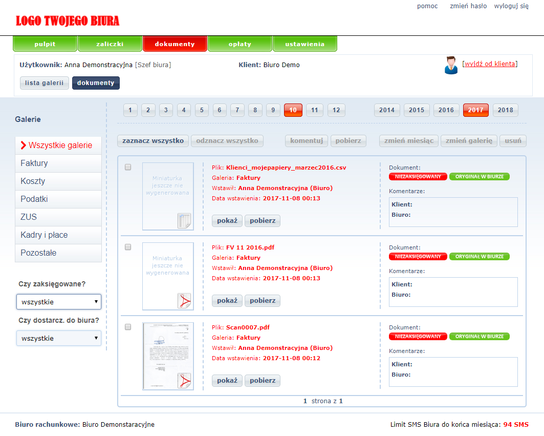Click the user avatar icon
Image resolution: width=544 pixels, height=436 pixels.
[x=451, y=66]
